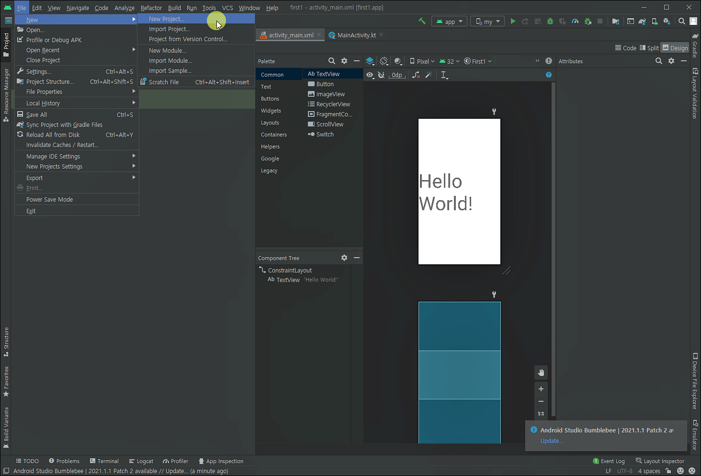Select the Hello World design preview surface
Screen dimensions: 701x476
[x=459, y=192]
